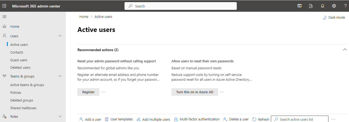349x122 pixels.
Task: Expand the Roles section chevron
Action: [60, 116]
